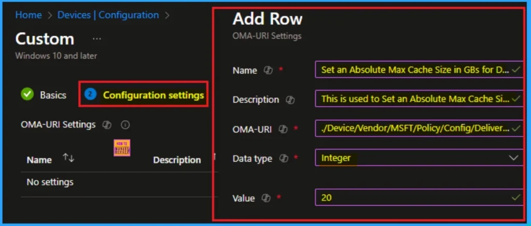Select the Description text field
531x226 pixels.
click(x=415, y=99)
